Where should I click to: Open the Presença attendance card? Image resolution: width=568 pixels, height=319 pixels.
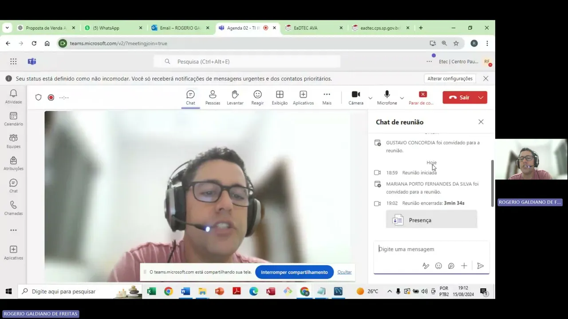(431, 220)
